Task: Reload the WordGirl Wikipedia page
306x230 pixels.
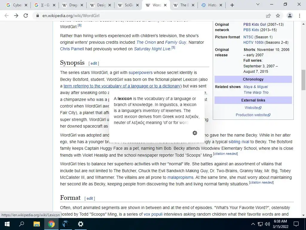Action: coord(26,16)
